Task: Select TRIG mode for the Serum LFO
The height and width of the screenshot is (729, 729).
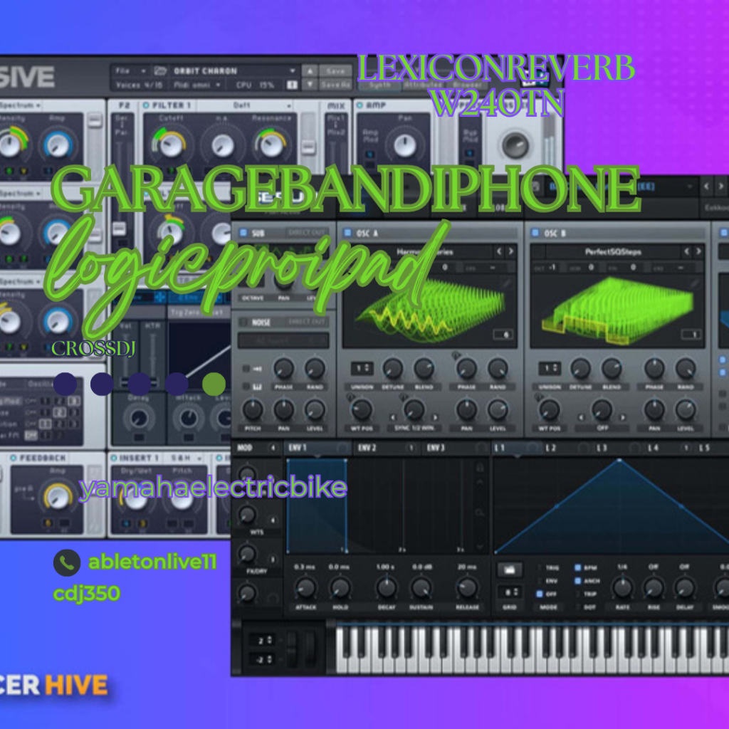Action: point(540,567)
